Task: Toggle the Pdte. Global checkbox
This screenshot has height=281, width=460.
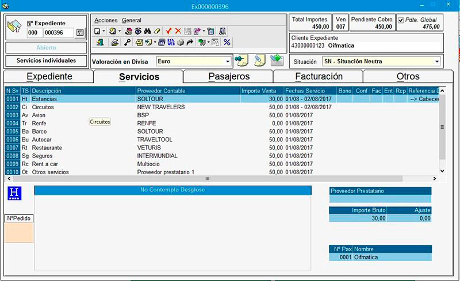Action: tap(401, 20)
